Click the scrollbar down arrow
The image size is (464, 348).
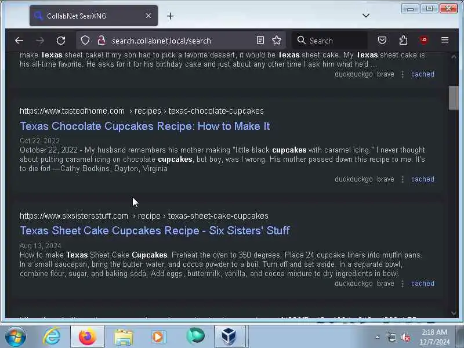click(x=454, y=313)
